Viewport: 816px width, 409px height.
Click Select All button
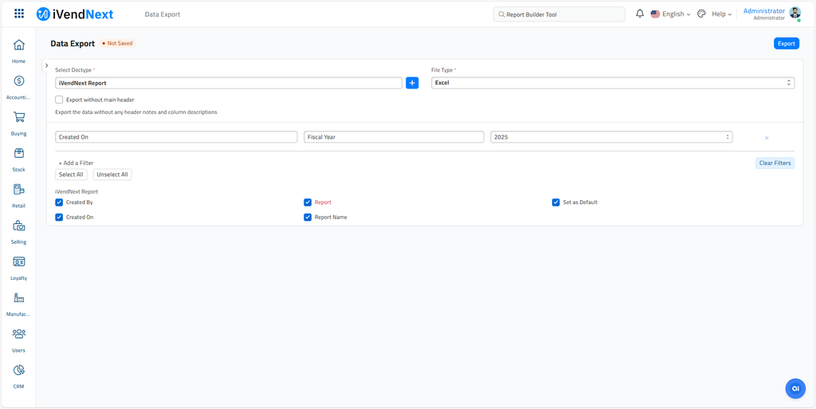(71, 175)
